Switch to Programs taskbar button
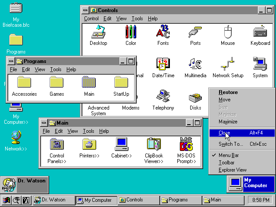The height and width of the screenshot is (207, 276). point(181,200)
